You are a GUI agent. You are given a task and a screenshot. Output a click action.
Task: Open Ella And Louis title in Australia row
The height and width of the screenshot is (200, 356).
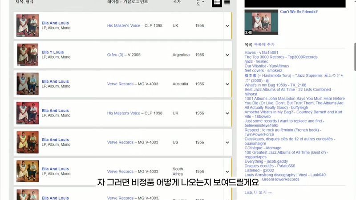[x=55, y=81]
